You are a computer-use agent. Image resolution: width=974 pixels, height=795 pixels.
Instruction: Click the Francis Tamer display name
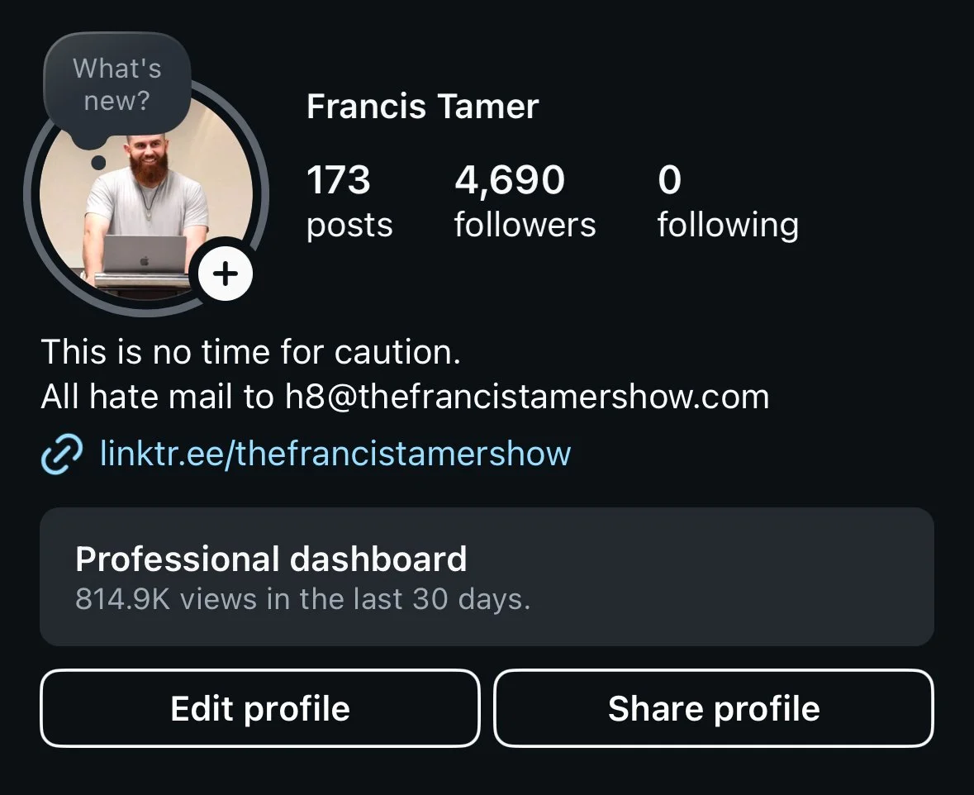click(x=422, y=107)
